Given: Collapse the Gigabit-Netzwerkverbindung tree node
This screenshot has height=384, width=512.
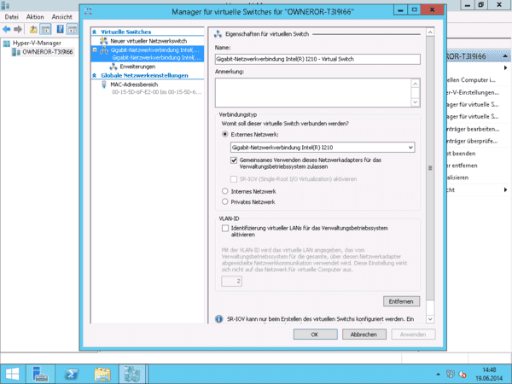Looking at the screenshot, I should coord(95,50).
